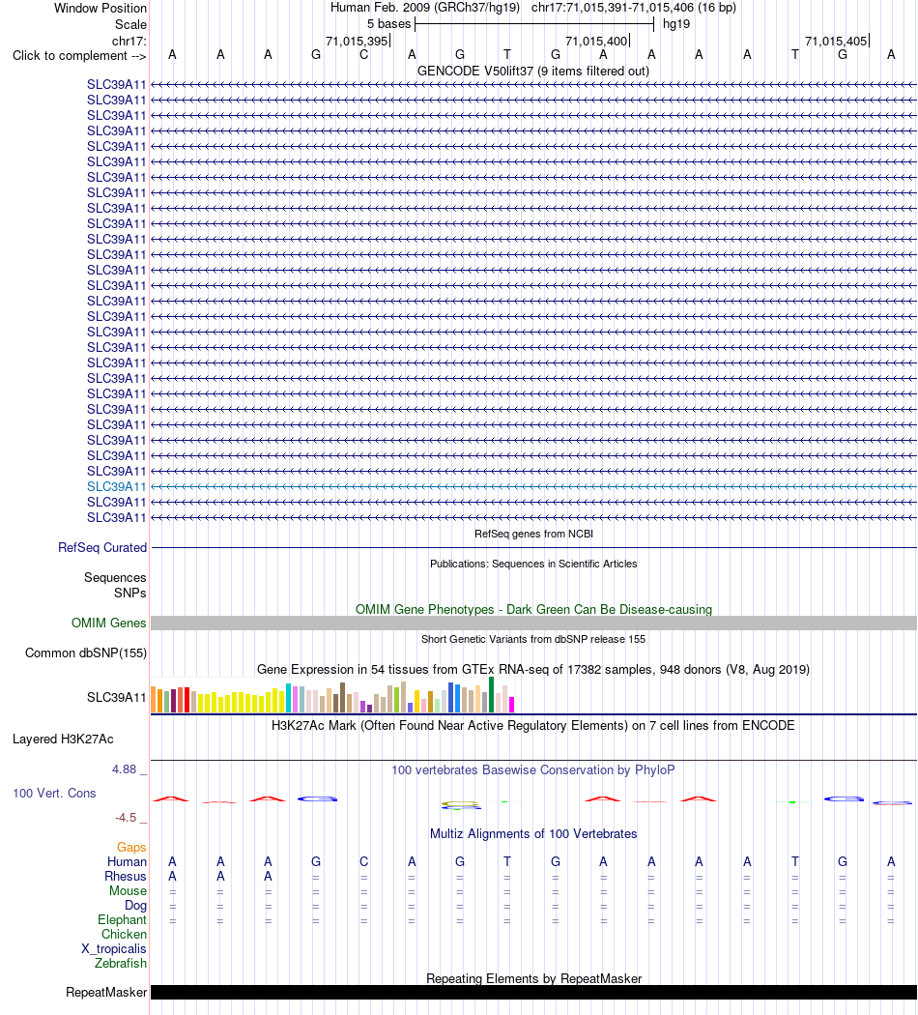918x1015 pixels.
Task: Click the "Human" alignment row label
Action: [127, 861]
